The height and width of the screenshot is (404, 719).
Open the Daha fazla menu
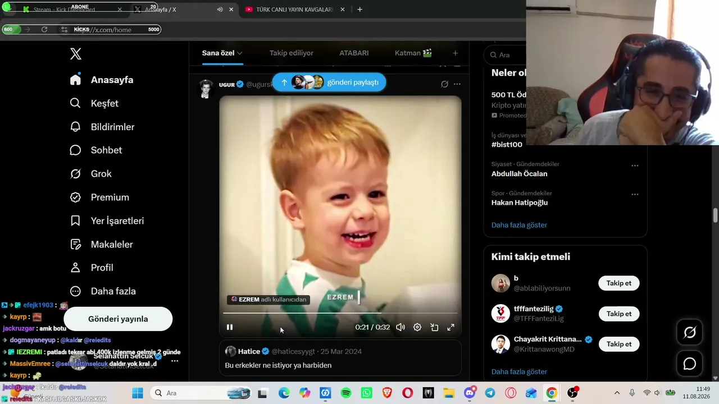pyautogui.click(x=103, y=291)
